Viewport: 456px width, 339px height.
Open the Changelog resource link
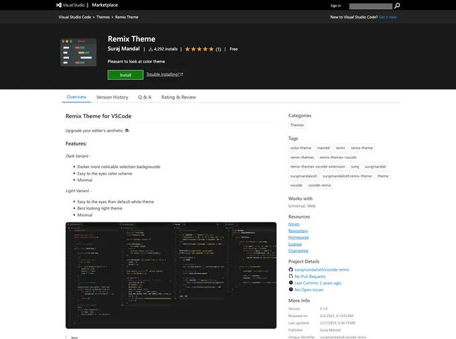(298, 251)
